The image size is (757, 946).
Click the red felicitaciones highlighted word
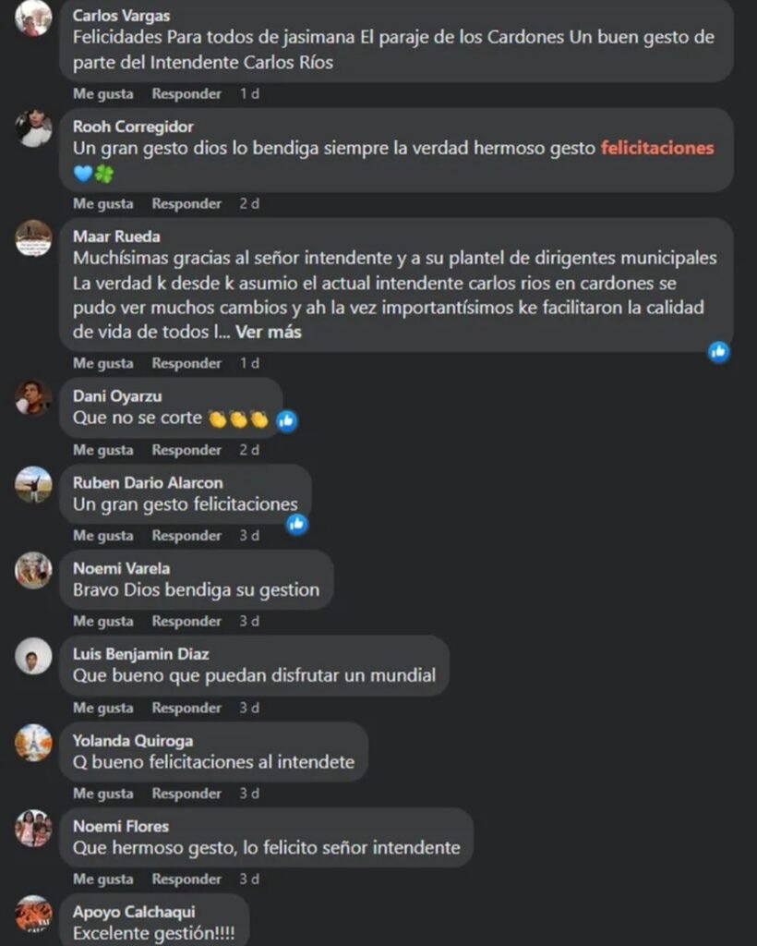click(657, 148)
